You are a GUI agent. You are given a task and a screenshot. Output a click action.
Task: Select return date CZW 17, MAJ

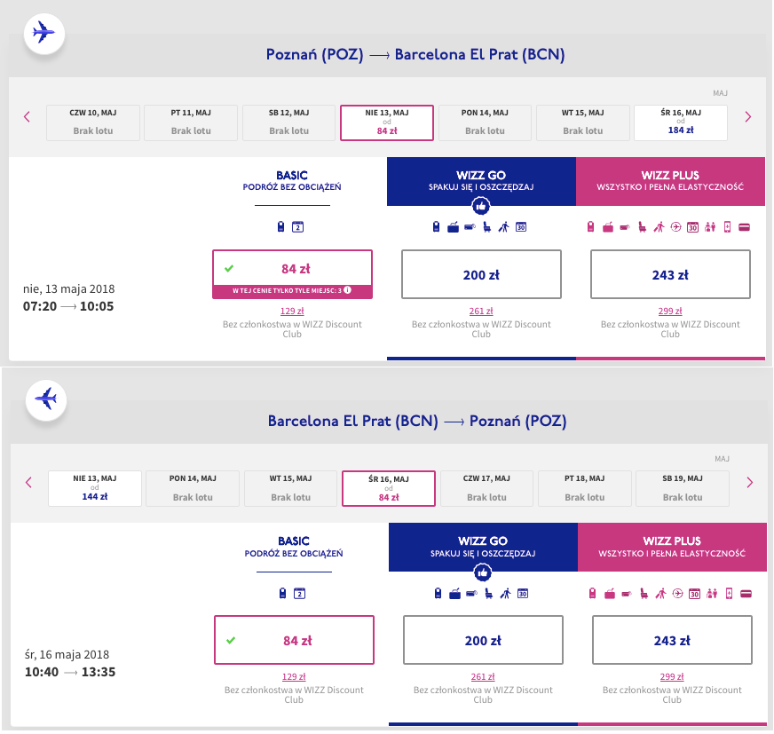pyautogui.click(x=486, y=488)
